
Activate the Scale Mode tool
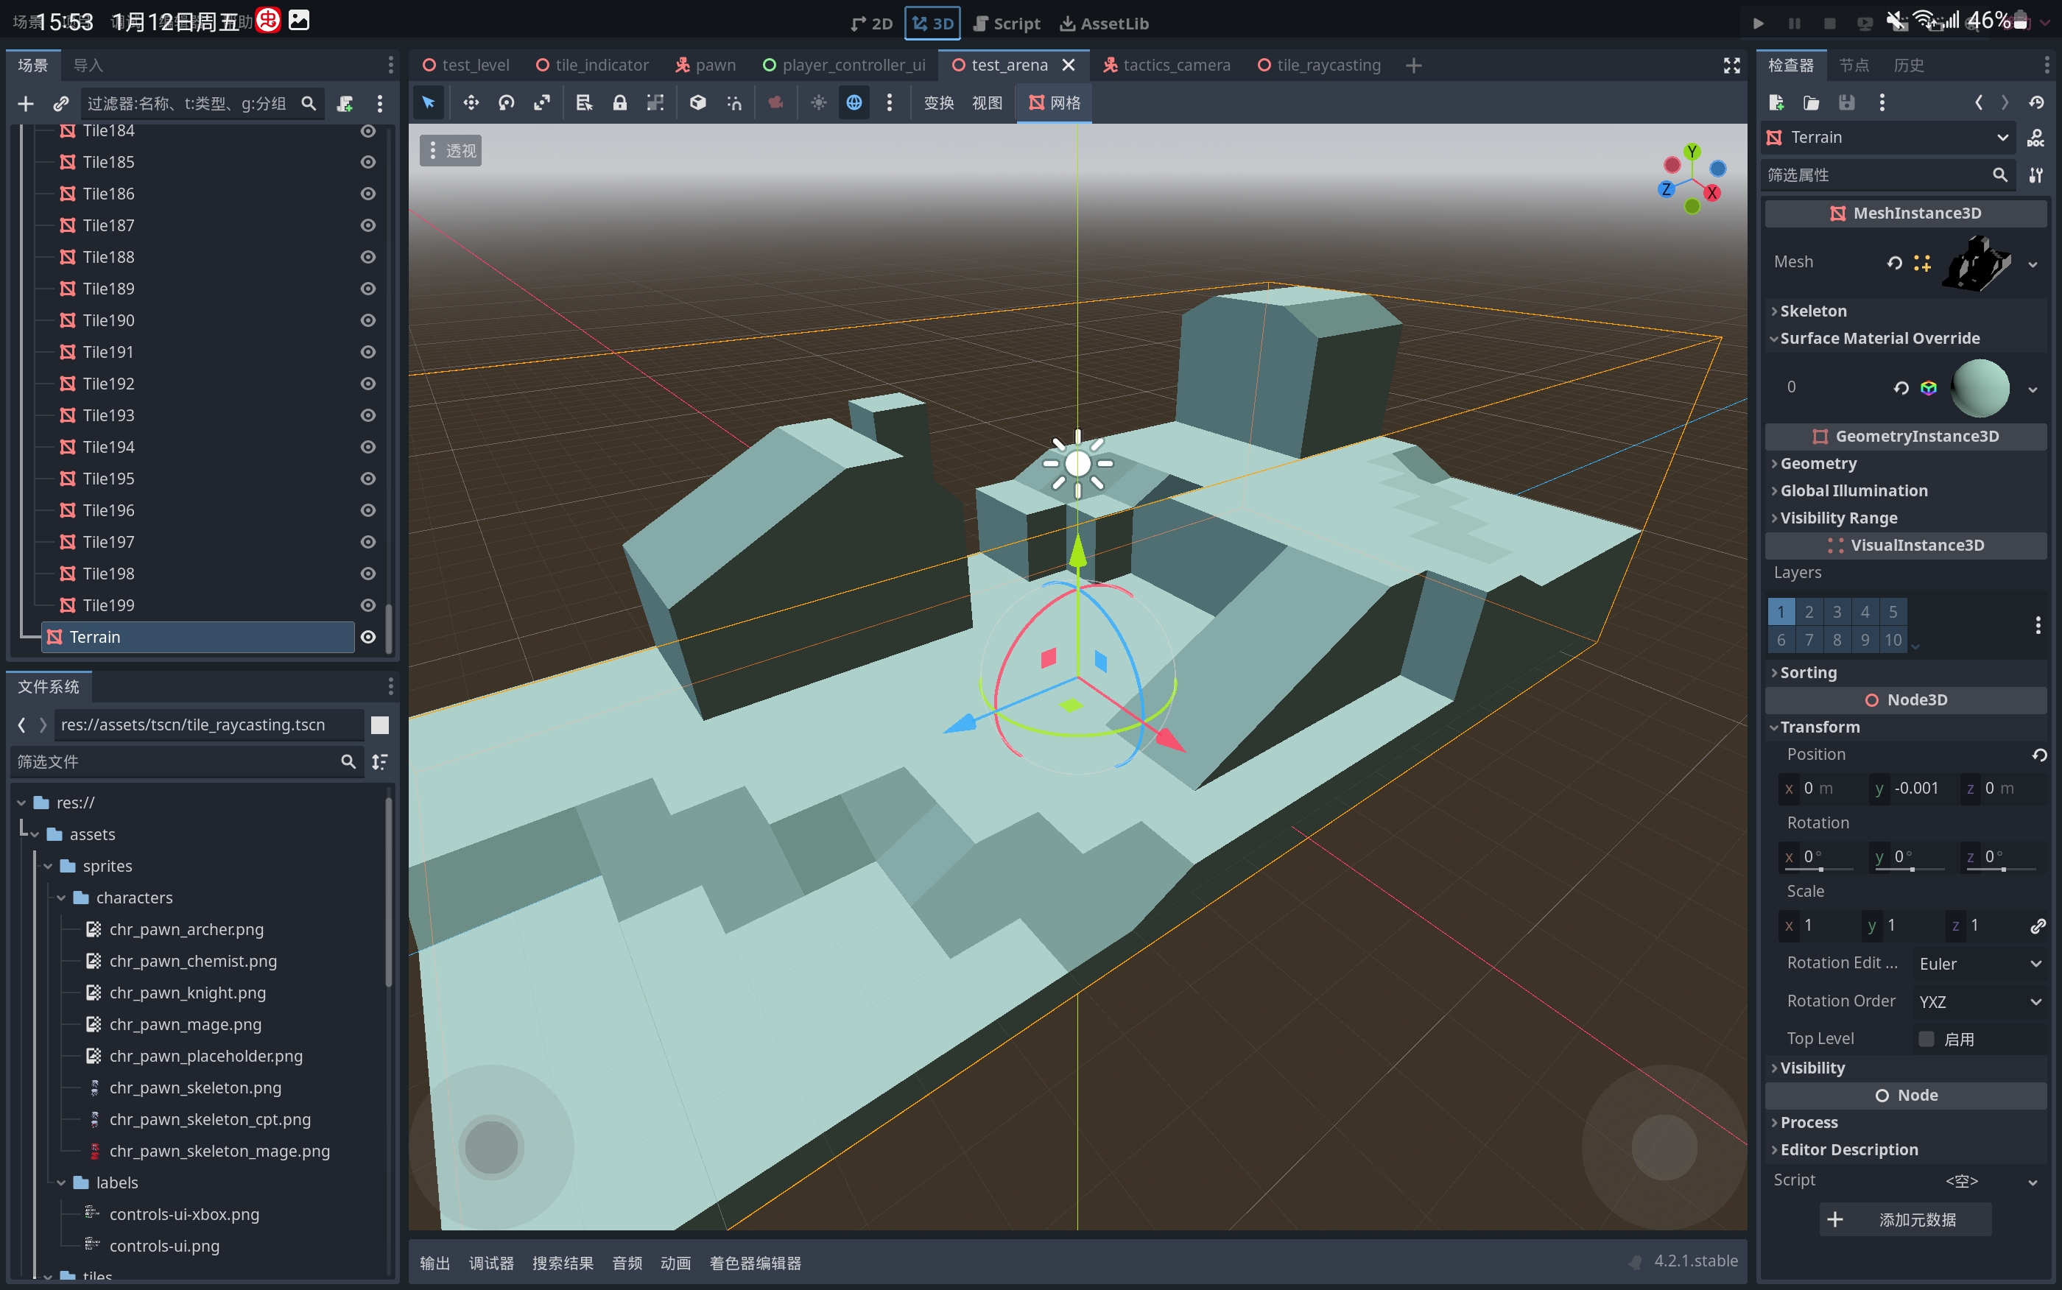coord(542,102)
